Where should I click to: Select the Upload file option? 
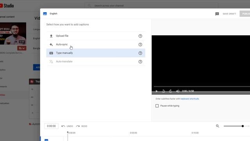(x=96, y=36)
